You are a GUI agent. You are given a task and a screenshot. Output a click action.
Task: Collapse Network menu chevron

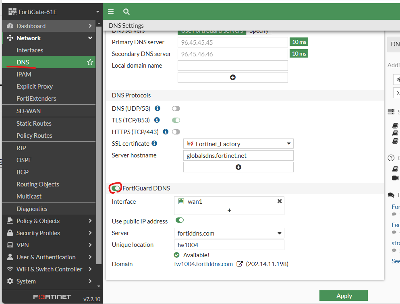coord(90,38)
